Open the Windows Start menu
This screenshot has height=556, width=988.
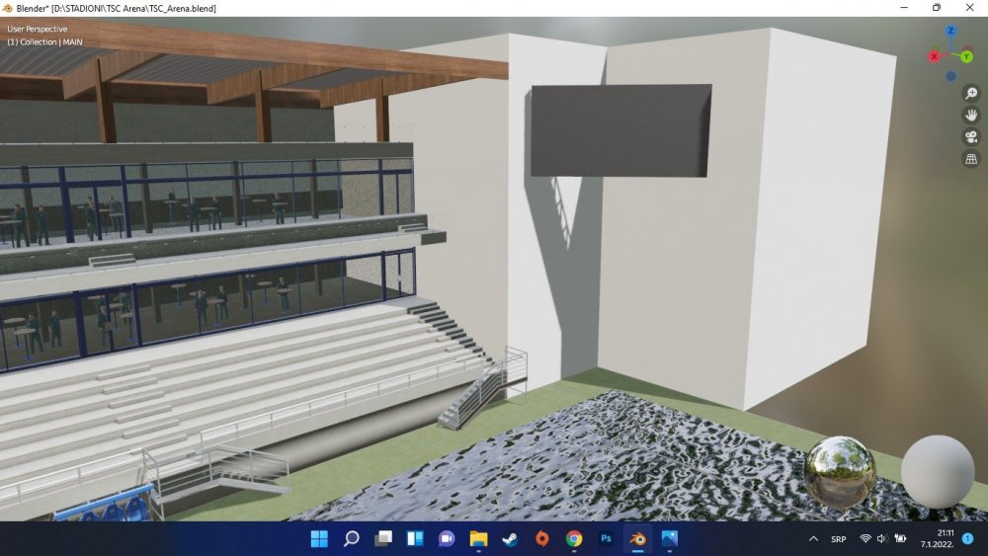(x=319, y=539)
